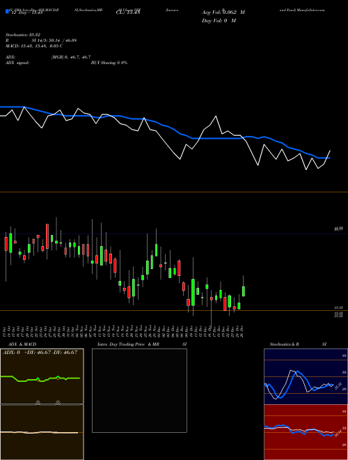Click the empty intraday trading price box
Viewport: 348px width, 460px height.
(x=139, y=390)
